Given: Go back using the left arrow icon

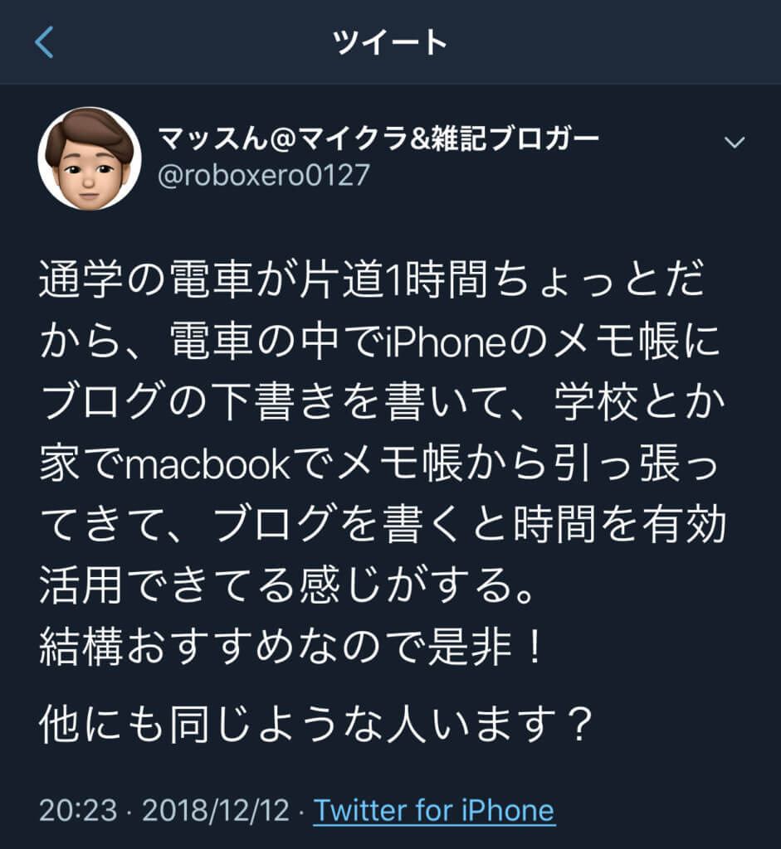Looking at the screenshot, I should click(45, 42).
